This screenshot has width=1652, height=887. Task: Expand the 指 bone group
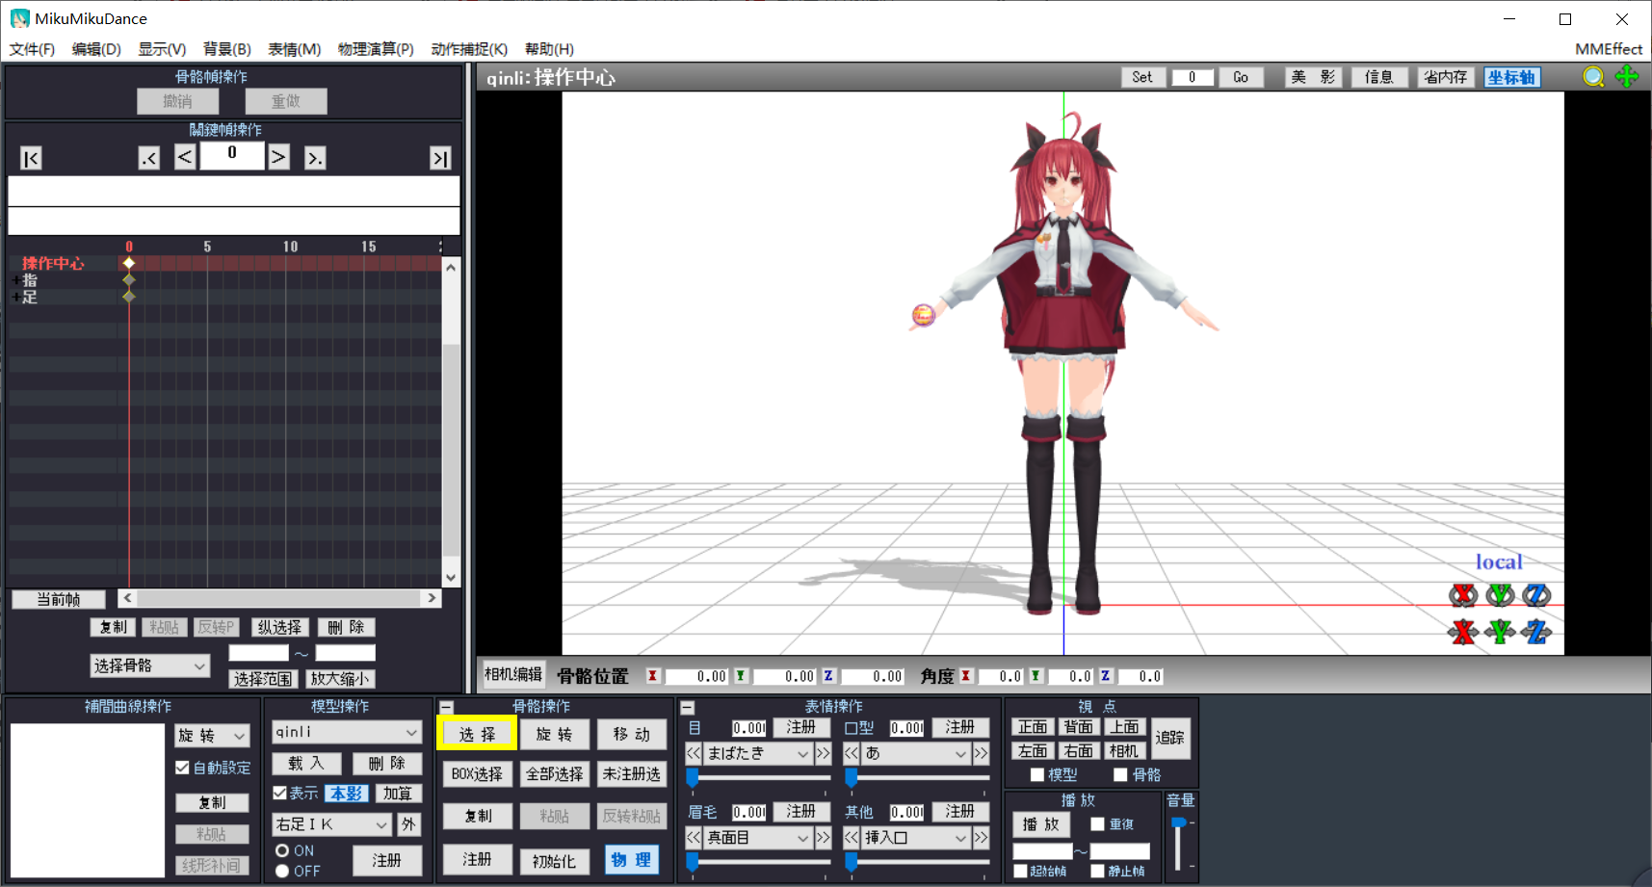click(15, 280)
